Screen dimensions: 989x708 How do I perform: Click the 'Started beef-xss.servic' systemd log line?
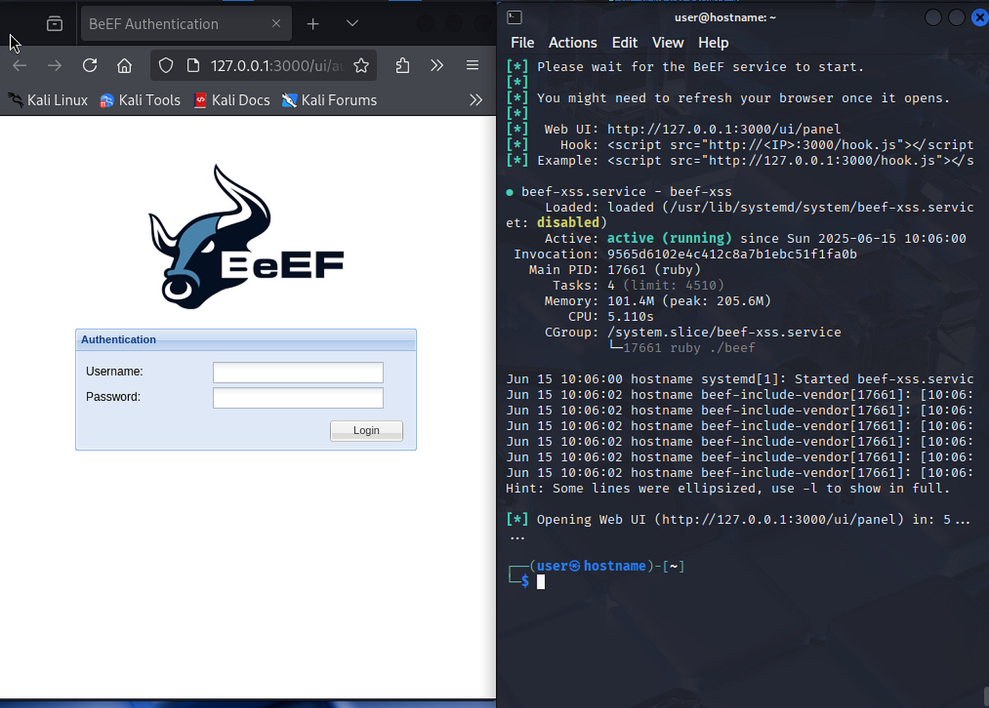(740, 379)
